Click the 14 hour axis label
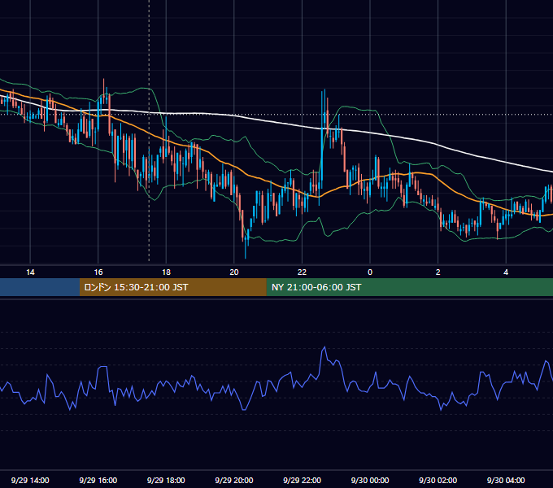This screenshot has height=488, width=553. tap(30, 272)
